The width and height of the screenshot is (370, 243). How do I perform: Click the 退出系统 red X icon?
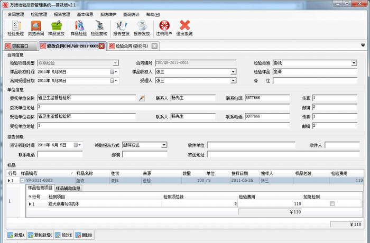pyautogui.click(x=184, y=28)
